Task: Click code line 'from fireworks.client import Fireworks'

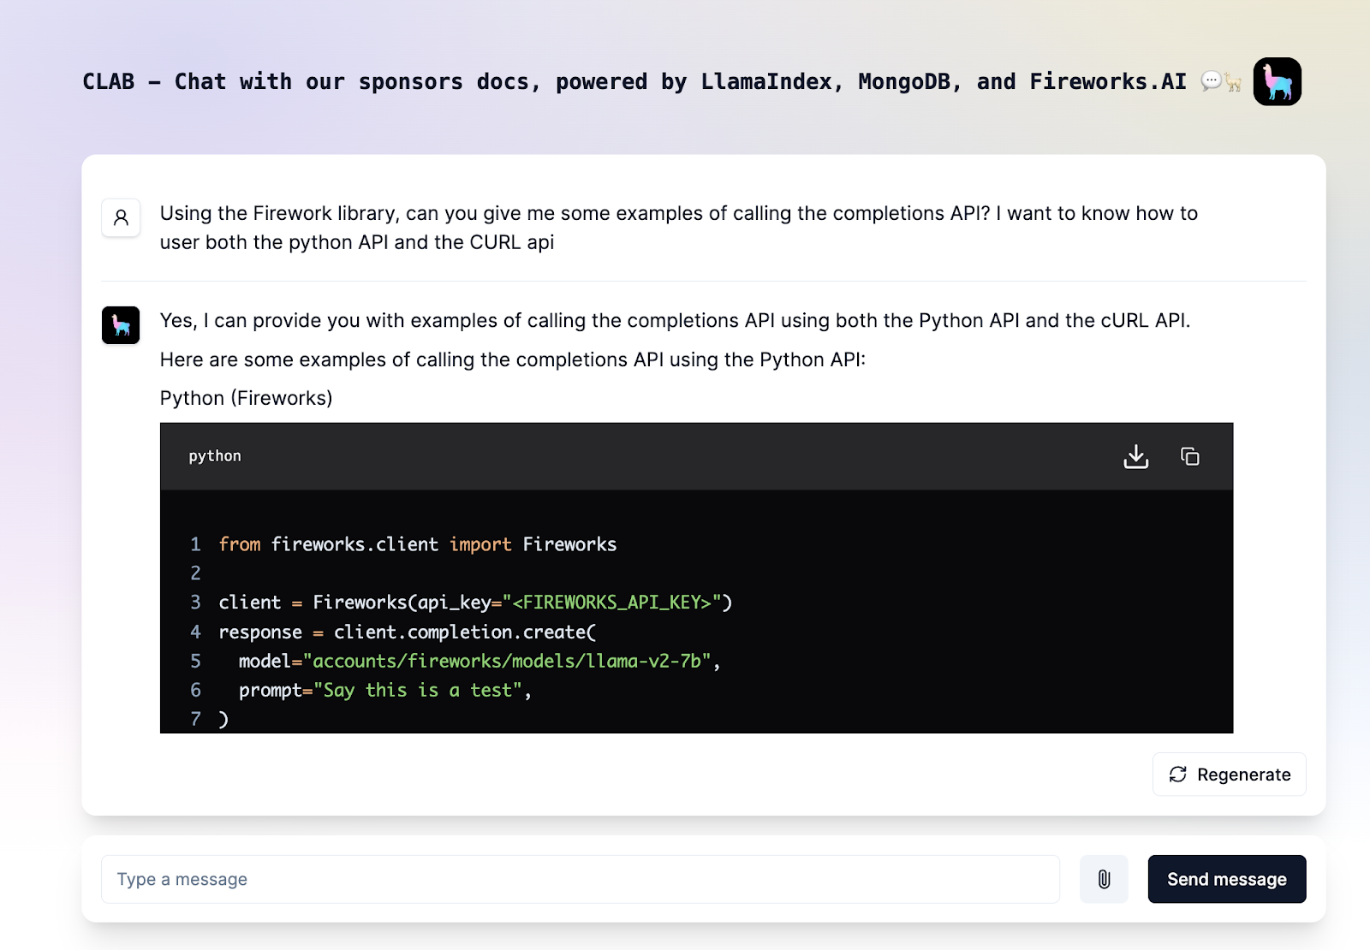Action: point(418,544)
